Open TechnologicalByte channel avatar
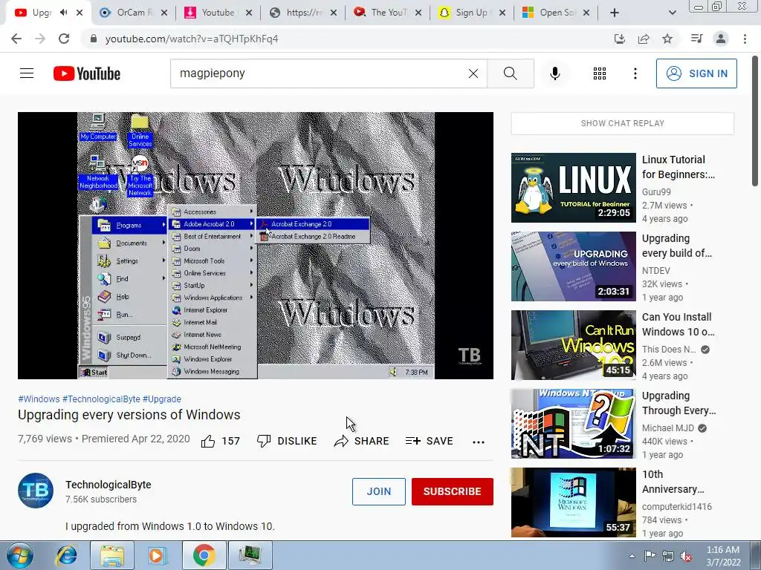This screenshot has width=761, height=570. (36, 491)
